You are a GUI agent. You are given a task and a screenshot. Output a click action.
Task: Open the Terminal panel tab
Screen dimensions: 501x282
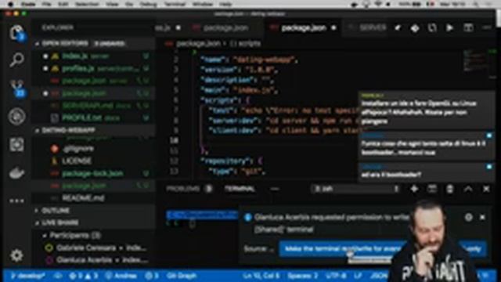(240, 189)
